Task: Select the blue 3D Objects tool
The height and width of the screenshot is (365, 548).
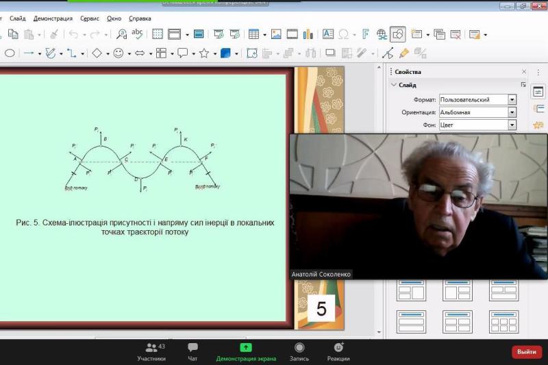Action: 226,53
